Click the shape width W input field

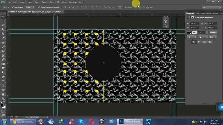point(194,23)
